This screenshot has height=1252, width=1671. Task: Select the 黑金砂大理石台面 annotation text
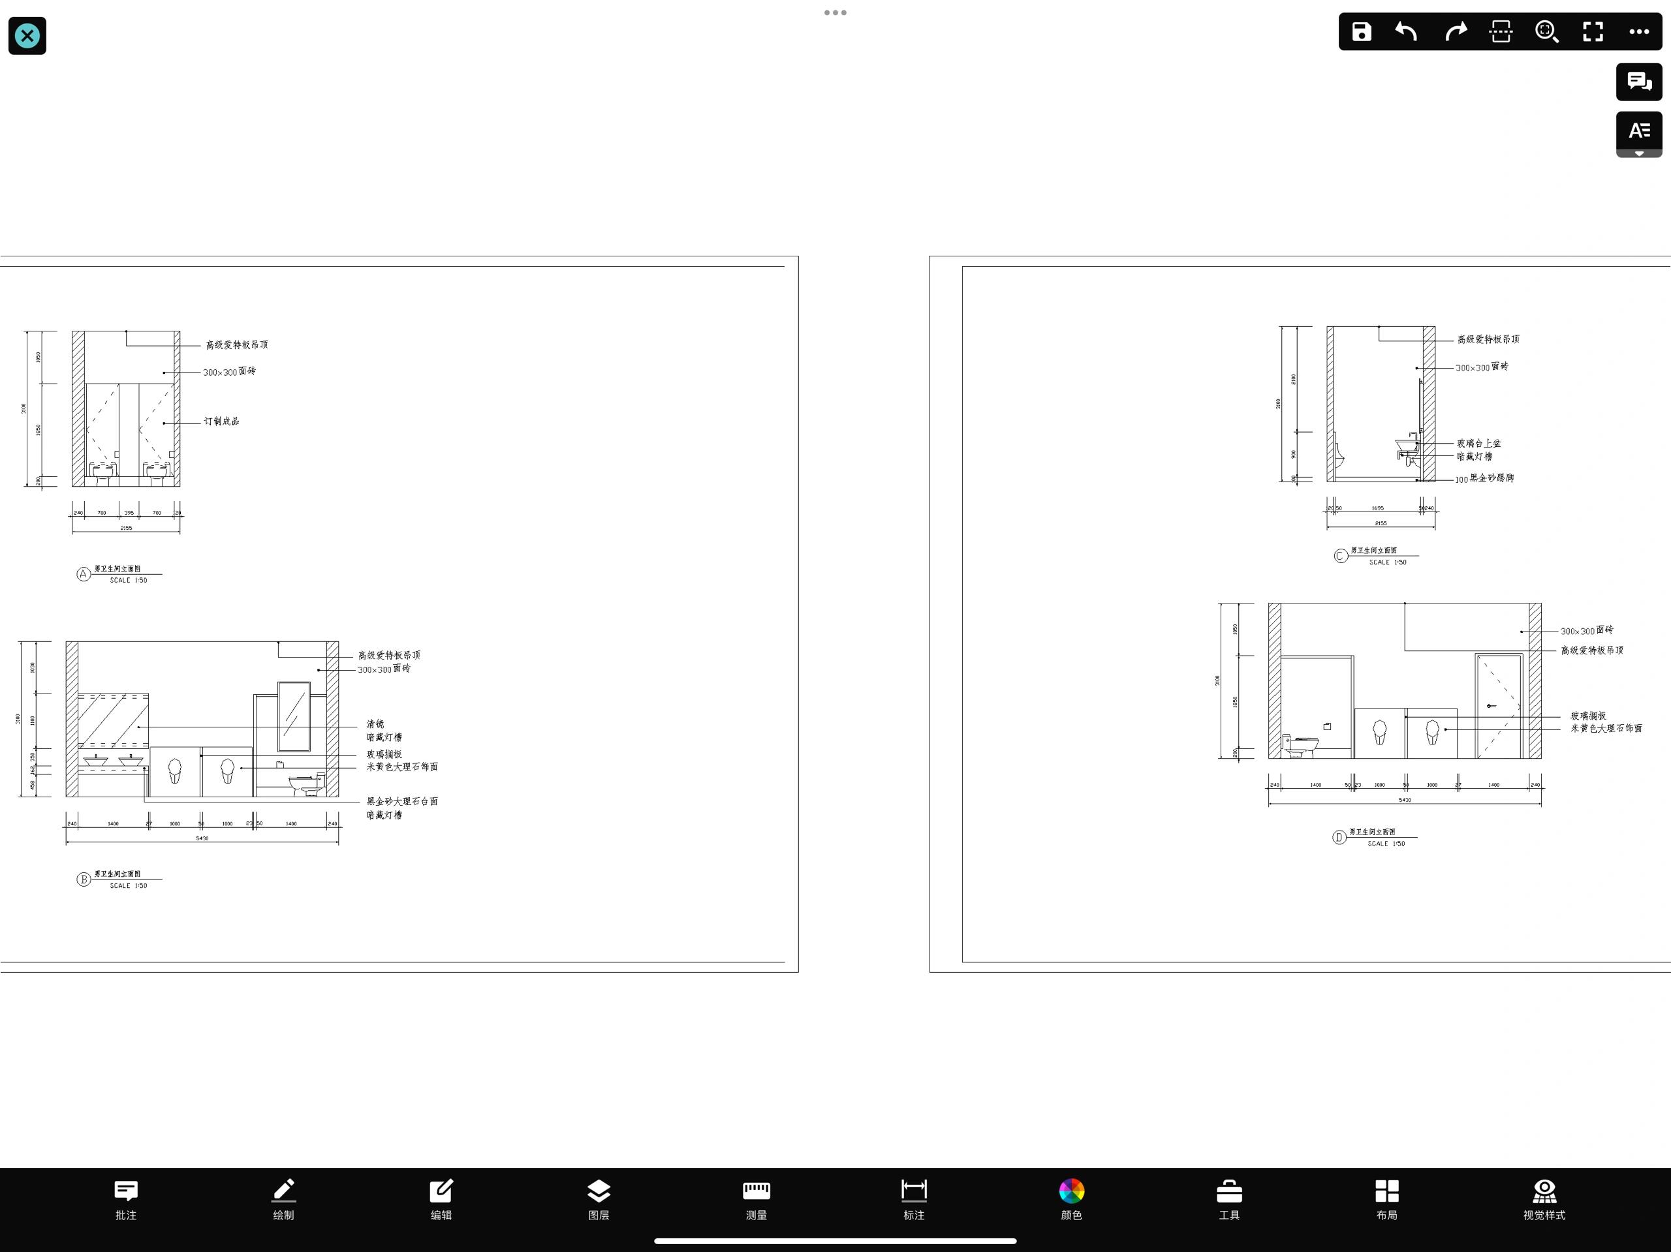(x=402, y=801)
